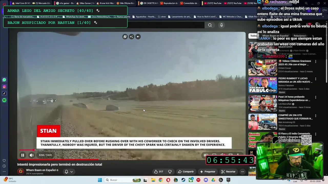
Task: Open Epic Games launcher from taskbar
Action: (228, 180)
